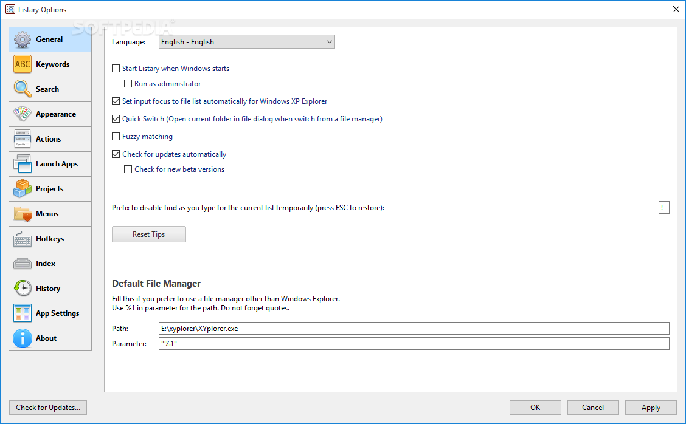Select the History label

(x=48, y=289)
